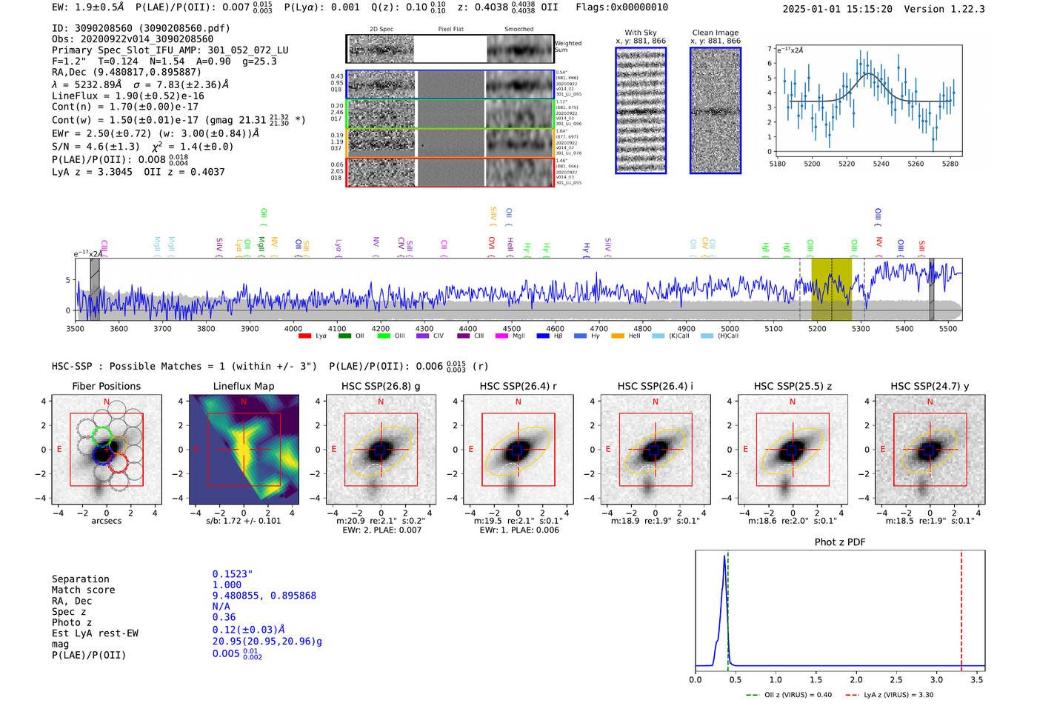Click the Phot z PDF peak
Image resolution: width=1037 pixels, height=706 pixels.
pos(724,557)
